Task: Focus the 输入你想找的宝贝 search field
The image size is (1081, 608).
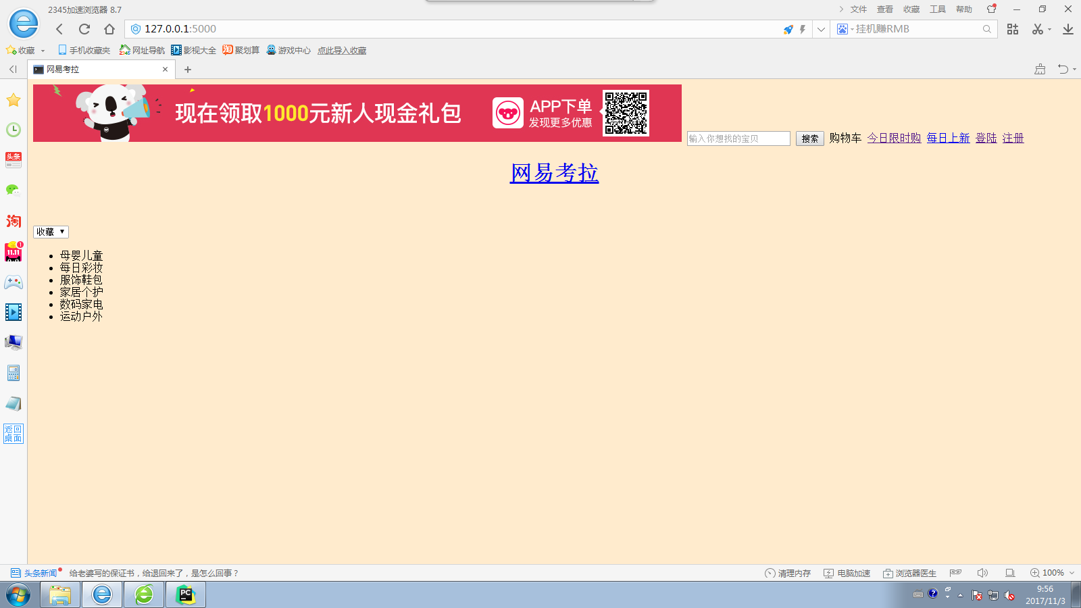Action: (x=738, y=138)
